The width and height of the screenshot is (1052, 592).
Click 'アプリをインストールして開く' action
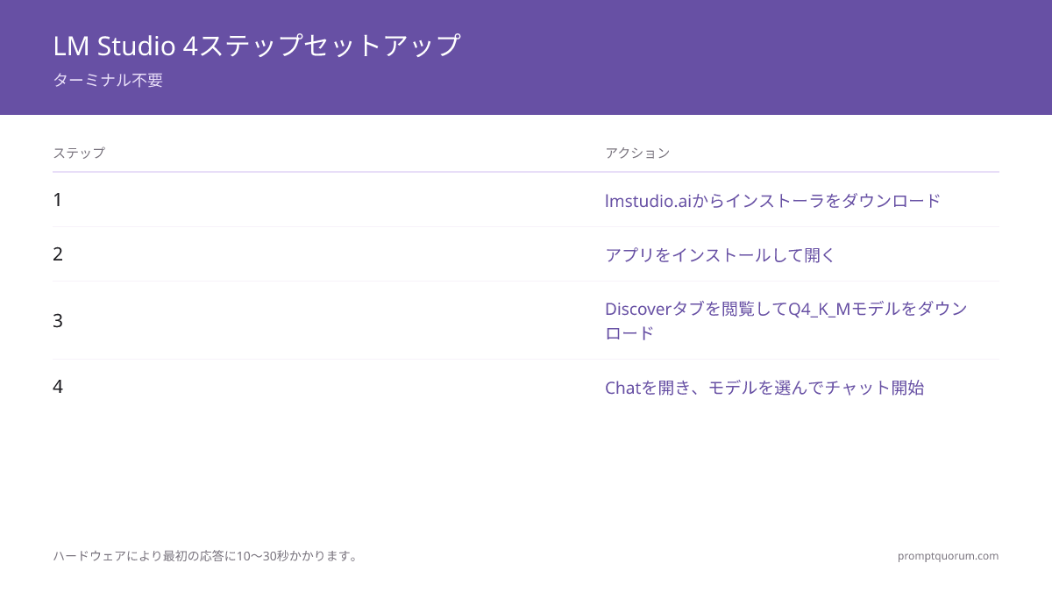click(x=721, y=255)
